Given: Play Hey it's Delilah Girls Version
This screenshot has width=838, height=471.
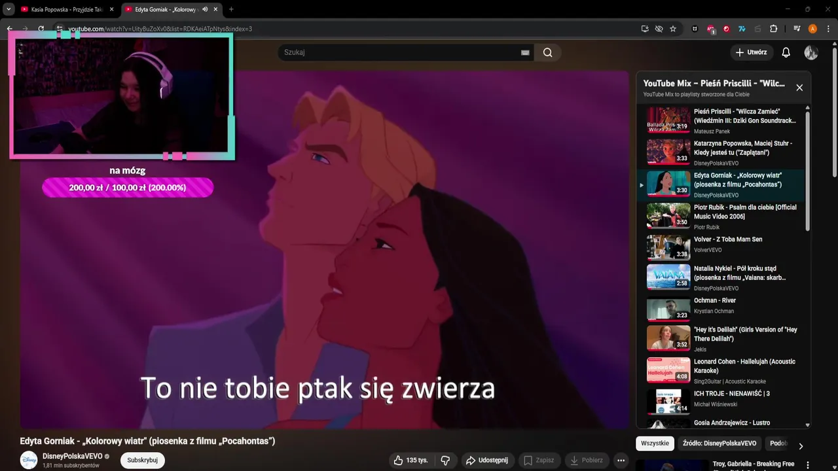Looking at the screenshot, I should (720, 339).
